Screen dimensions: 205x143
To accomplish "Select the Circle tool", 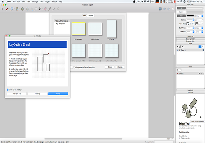I will point(22,9).
